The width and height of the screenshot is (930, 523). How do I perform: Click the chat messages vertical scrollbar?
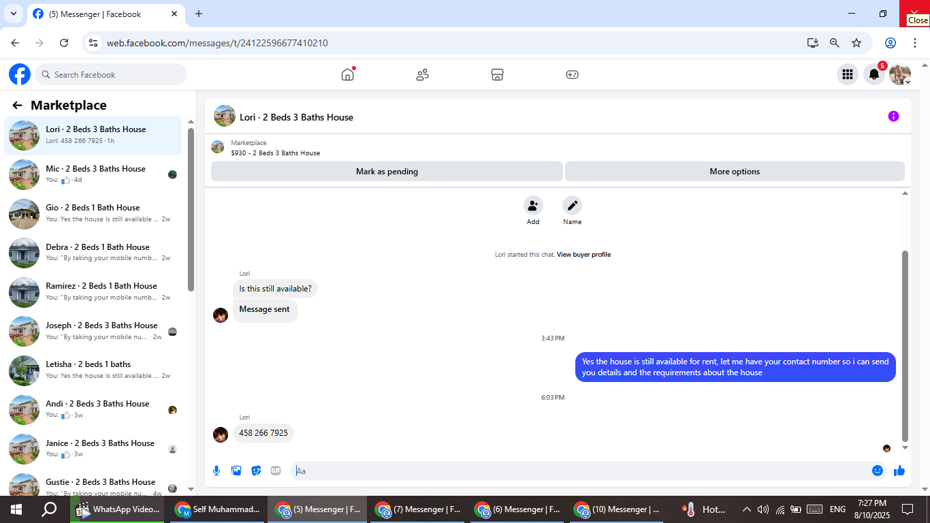905,346
